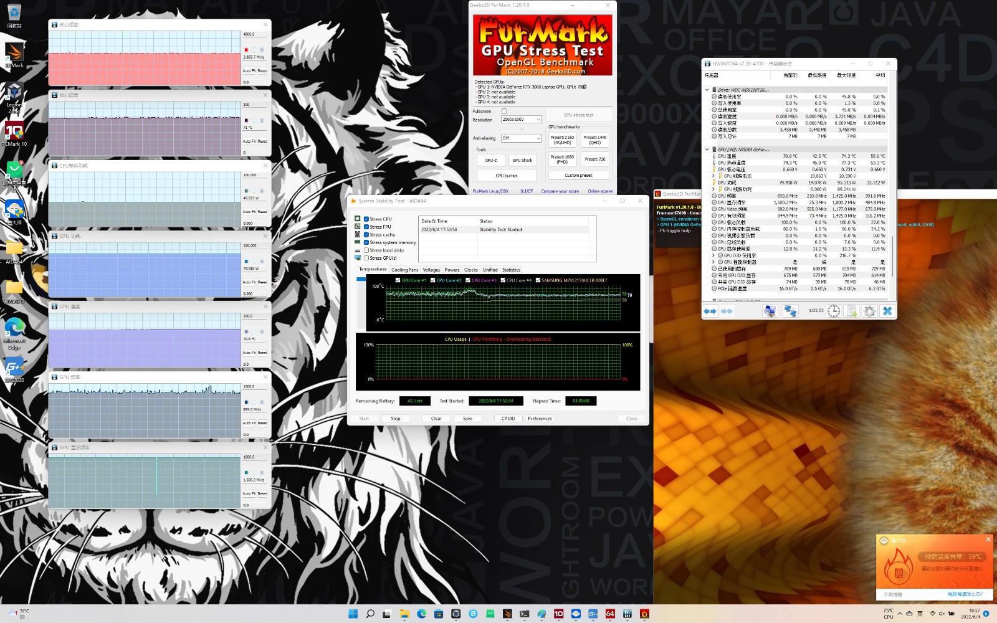997x623 pixels.
Task: Expand GPU 线路电压 row in HWiNFO
Action: [x=713, y=176]
